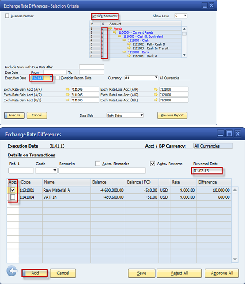
Task: Open the Execution Date calendar picker icon
Action: click(51, 78)
